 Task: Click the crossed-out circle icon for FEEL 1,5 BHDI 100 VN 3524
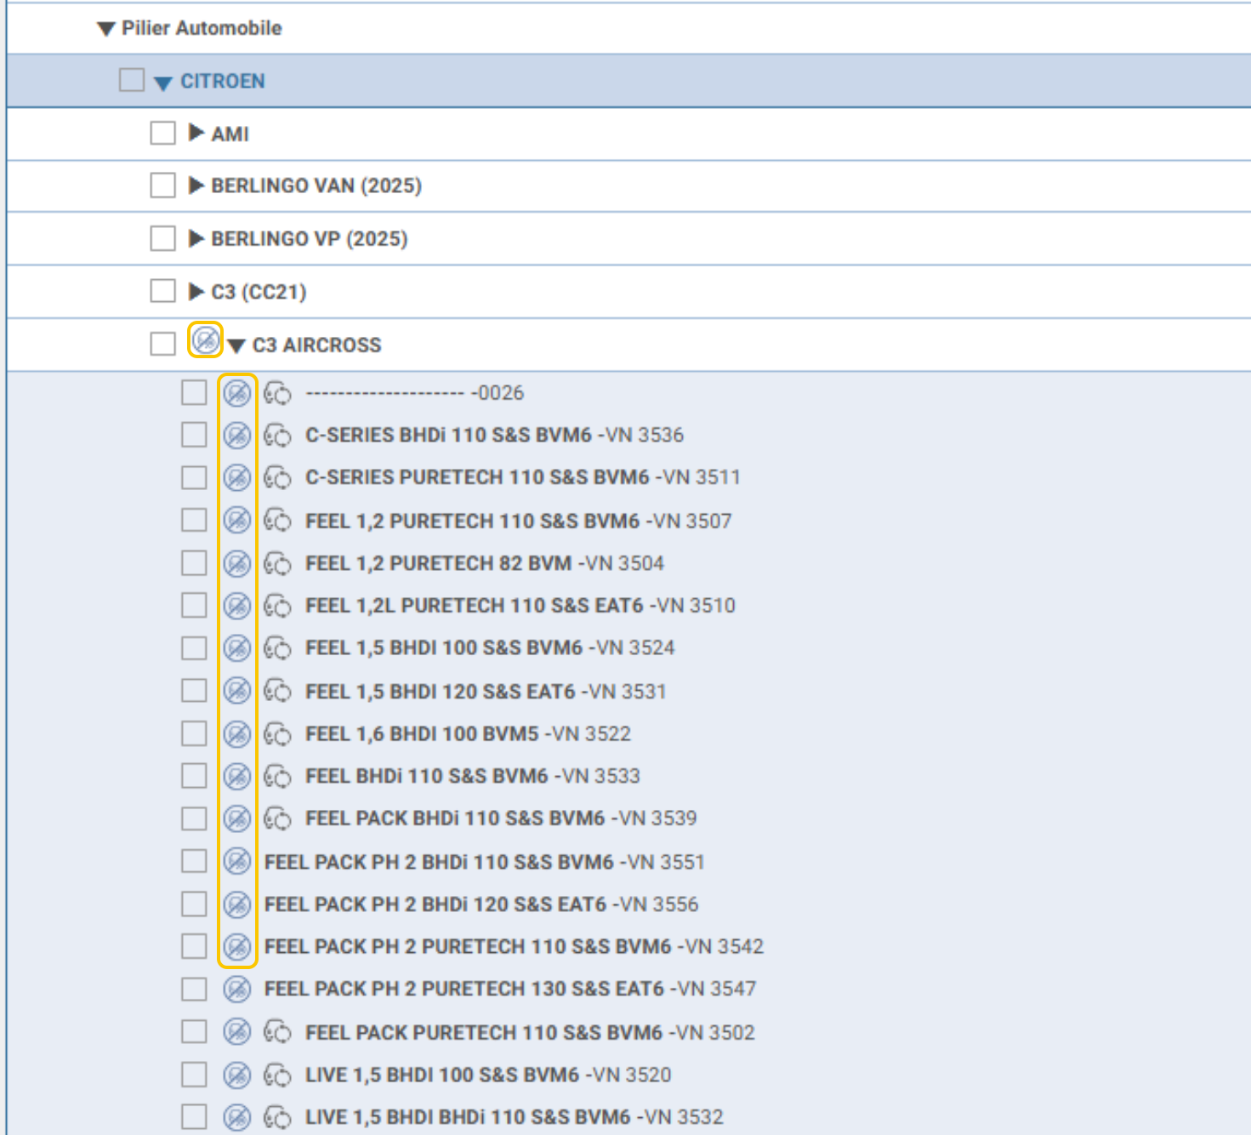click(237, 648)
